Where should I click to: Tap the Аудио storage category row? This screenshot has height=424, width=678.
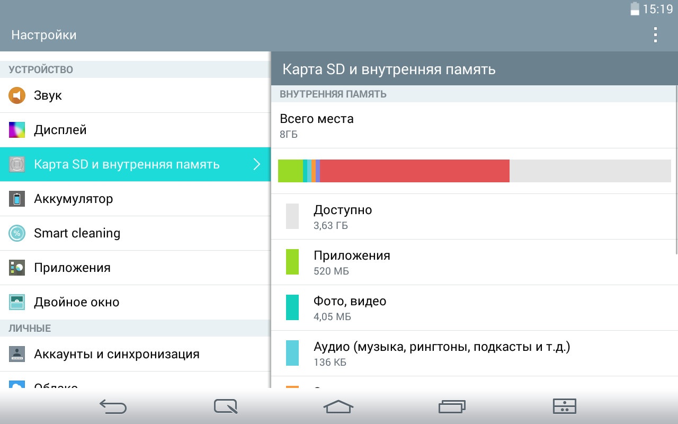tap(441, 354)
